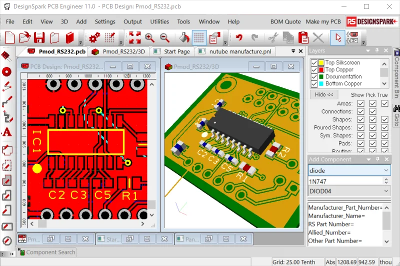Image resolution: width=400 pixels, height=266 pixels.
Task: Expand the first toolbar overflow arrow
Action: [80, 42]
